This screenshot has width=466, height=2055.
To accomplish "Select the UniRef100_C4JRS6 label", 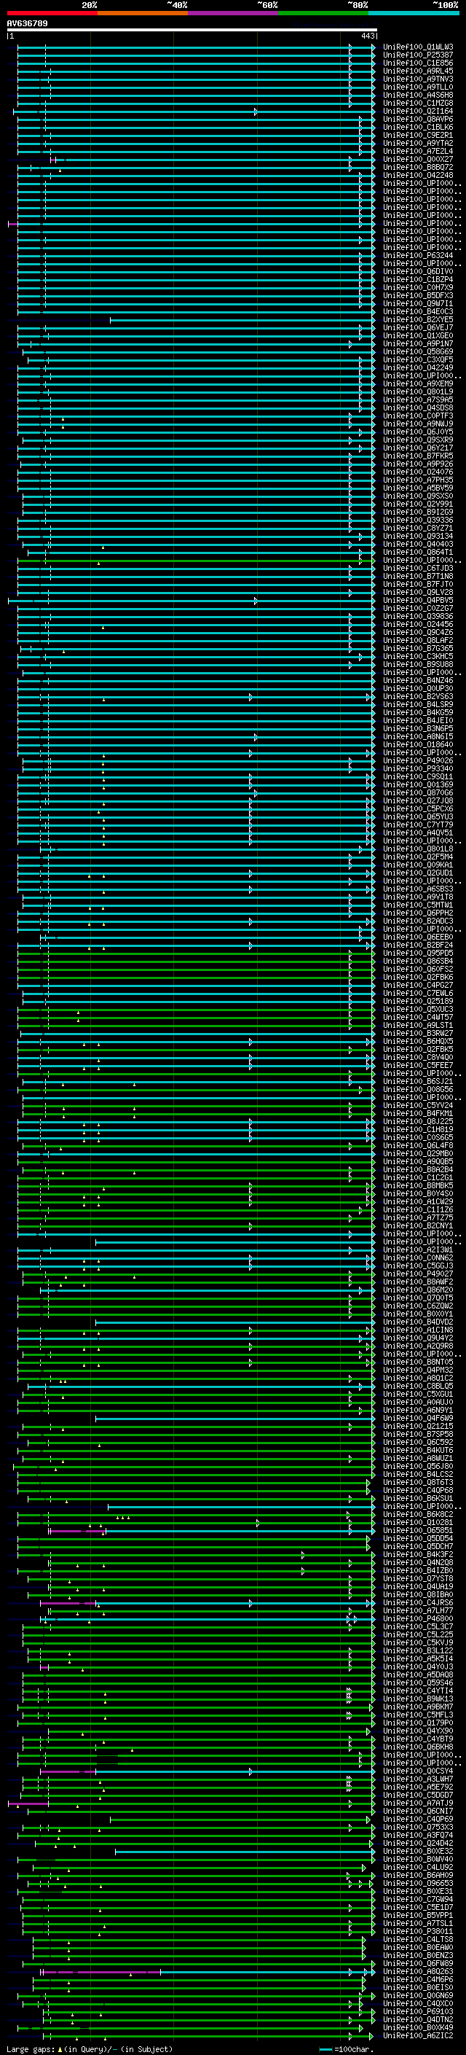I will pos(418,1603).
